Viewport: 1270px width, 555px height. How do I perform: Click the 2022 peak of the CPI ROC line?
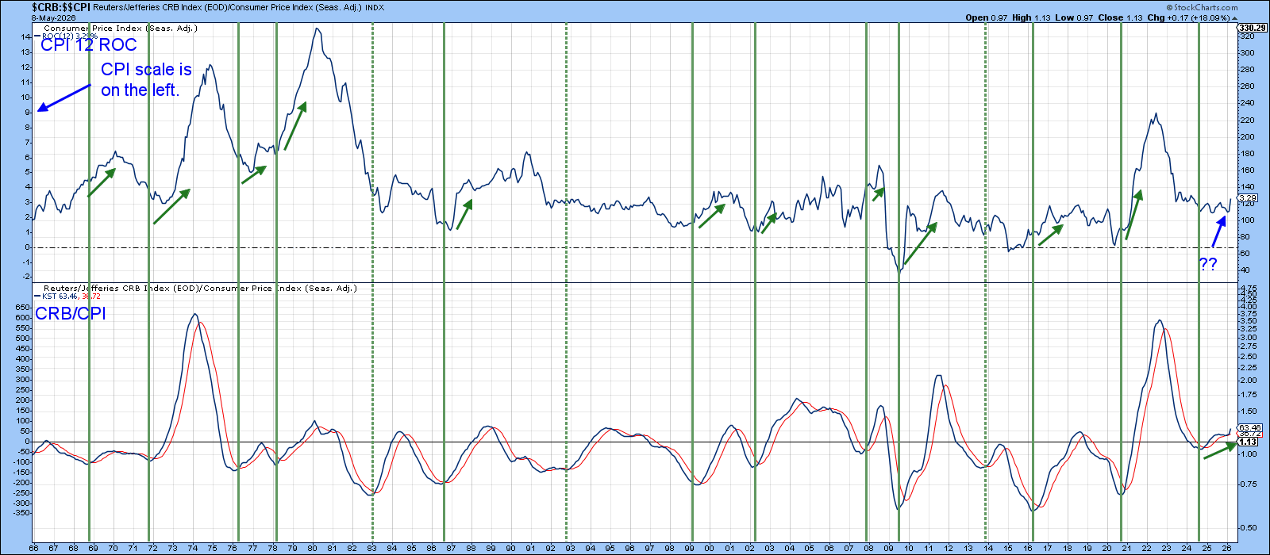(1156, 114)
